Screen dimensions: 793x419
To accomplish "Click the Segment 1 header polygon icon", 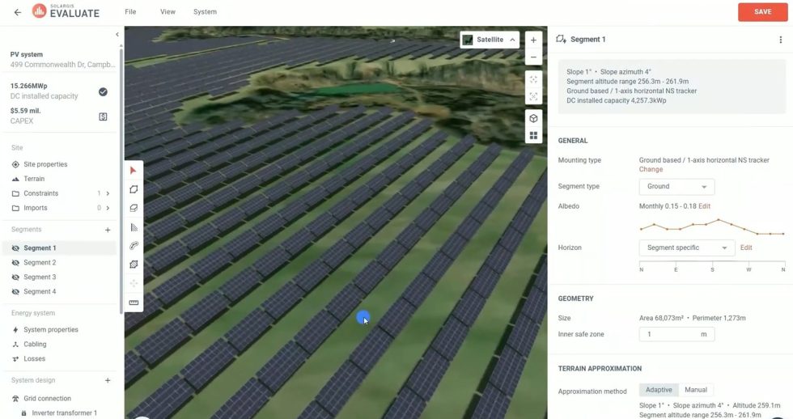I will (x=561, y=40).
